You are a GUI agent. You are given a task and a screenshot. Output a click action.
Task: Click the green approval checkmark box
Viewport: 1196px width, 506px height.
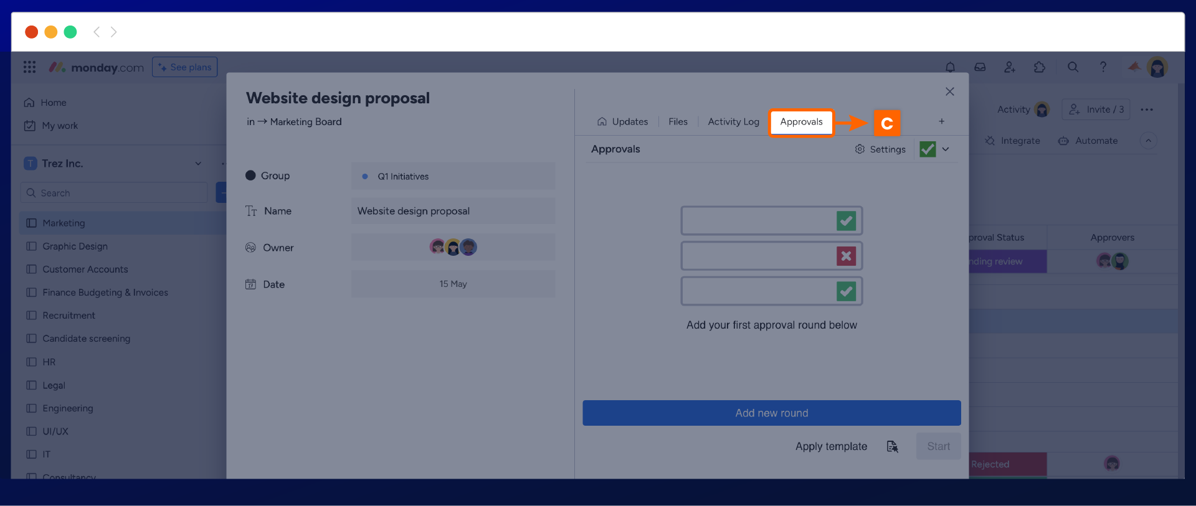coord(928,149)
